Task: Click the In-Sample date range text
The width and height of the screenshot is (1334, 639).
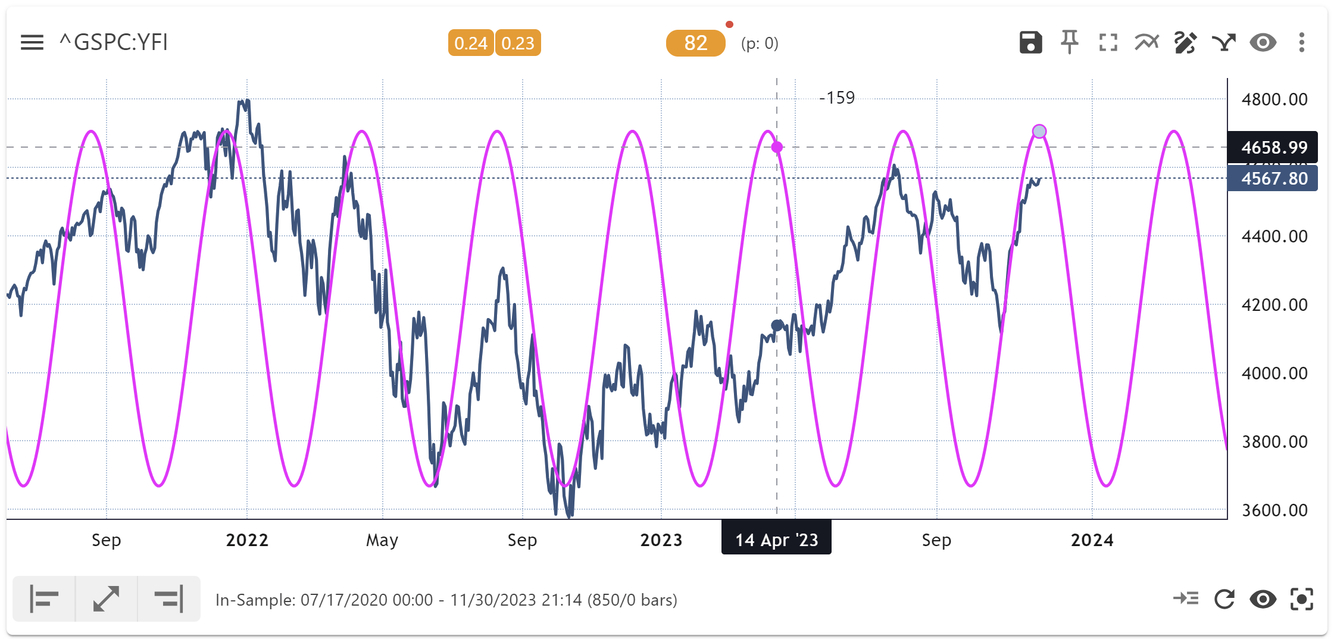Action: 446,600
